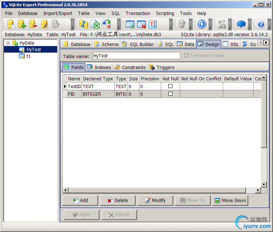273x232 pixels.
Task: Expand the scripting toolbar overflow chevron
Action: (230, 24)
